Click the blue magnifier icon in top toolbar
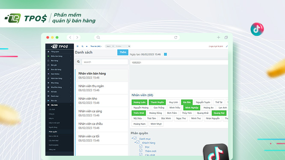Viewport: 285px width, 160px height. [x=82, y=46]
